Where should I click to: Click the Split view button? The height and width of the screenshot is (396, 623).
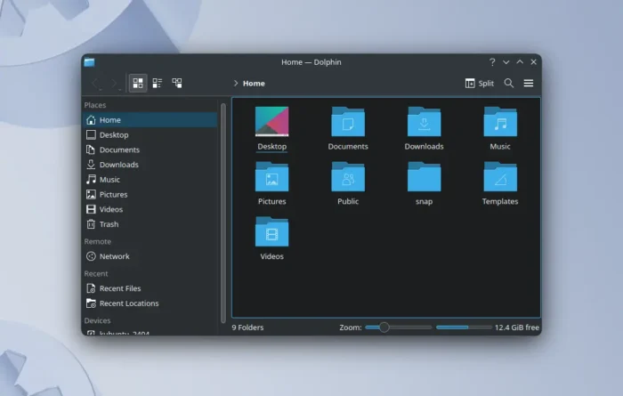tap(479, 83)
